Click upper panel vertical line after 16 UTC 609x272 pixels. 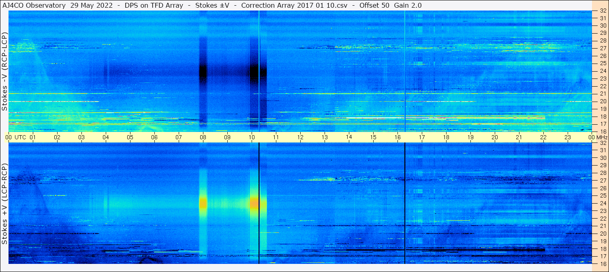[x=404, y=71]
